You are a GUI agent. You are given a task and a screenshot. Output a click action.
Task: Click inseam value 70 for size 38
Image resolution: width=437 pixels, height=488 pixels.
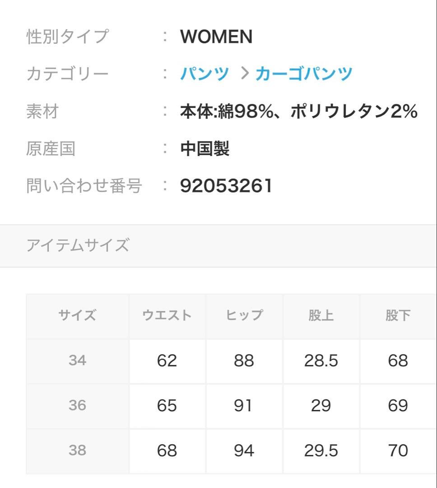point(398,450)
